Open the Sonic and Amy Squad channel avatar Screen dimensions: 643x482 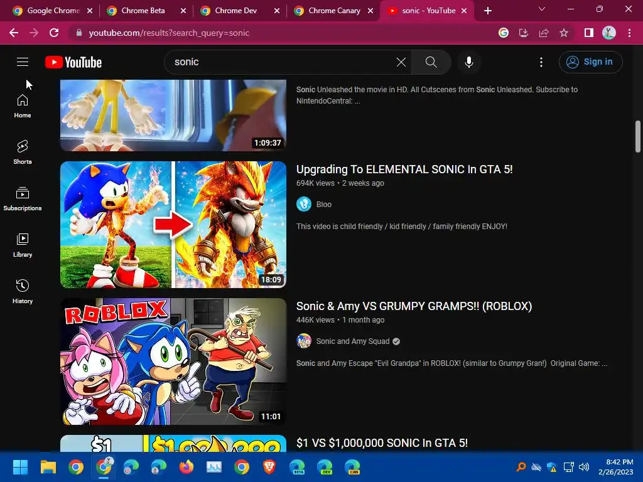pos(304,341)
